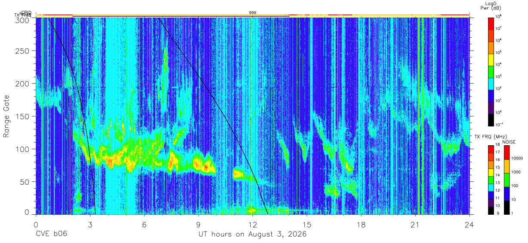Pick the blue segment of the NOISE colorbar
The height and width of the screenshot is (243, 528).
pyautogui.click(x=507, y=194)
